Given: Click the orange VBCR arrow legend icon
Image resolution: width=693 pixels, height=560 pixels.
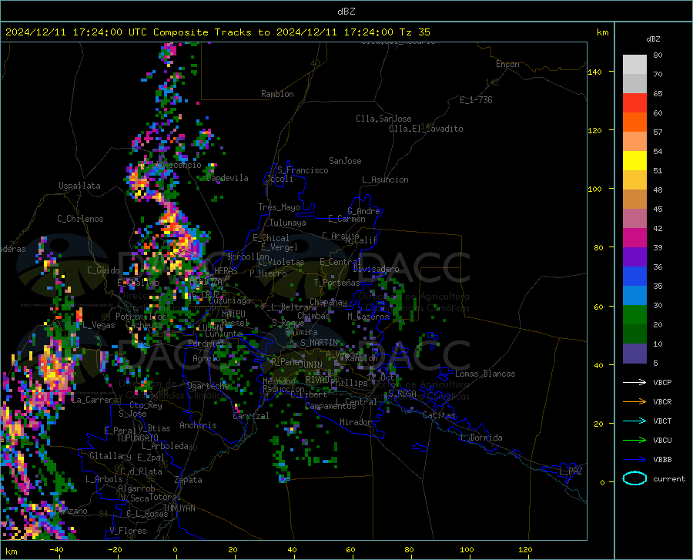Looking at the screenshot, I should tap(634, 402).
